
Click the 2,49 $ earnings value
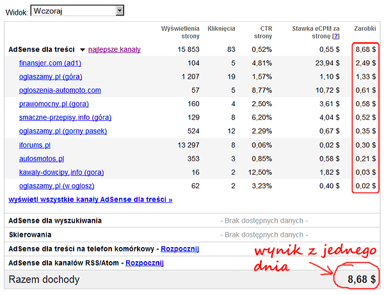click(365, 63)
